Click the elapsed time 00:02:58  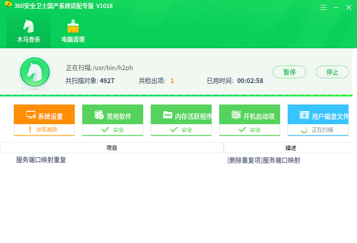tap(250, 81)
